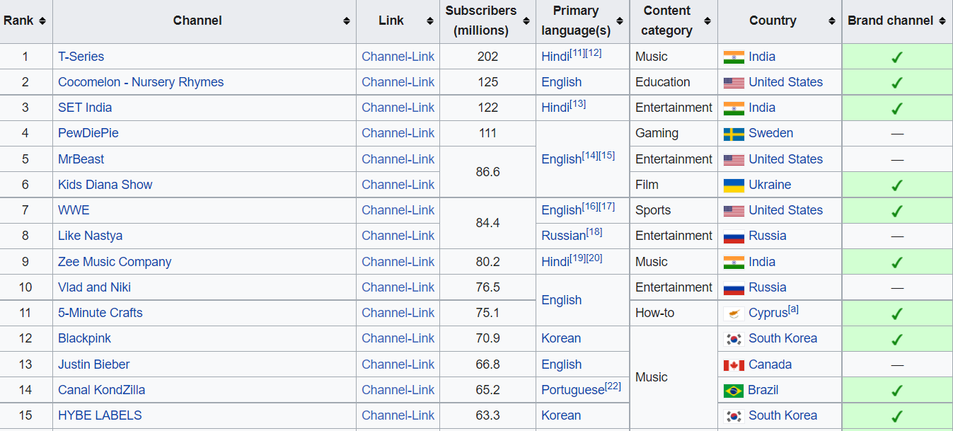Click India flag in Zee Music Company row

click(734, 263)
